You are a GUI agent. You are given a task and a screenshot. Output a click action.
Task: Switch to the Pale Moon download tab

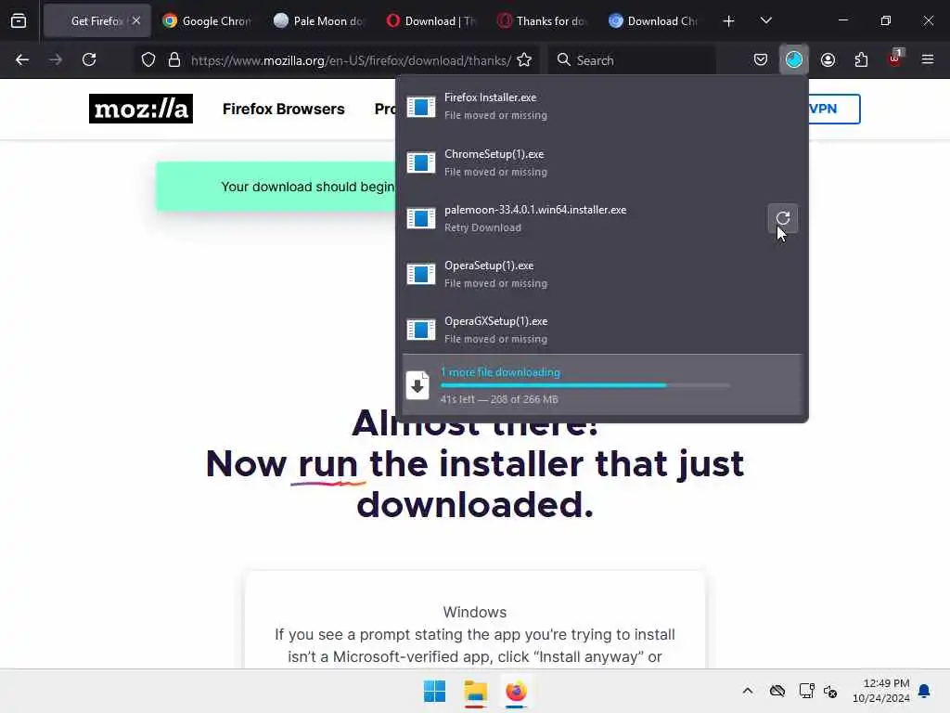319,20
